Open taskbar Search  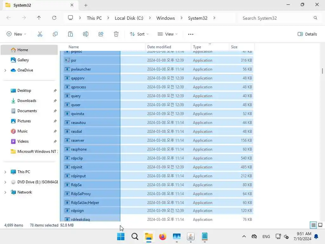135,236
